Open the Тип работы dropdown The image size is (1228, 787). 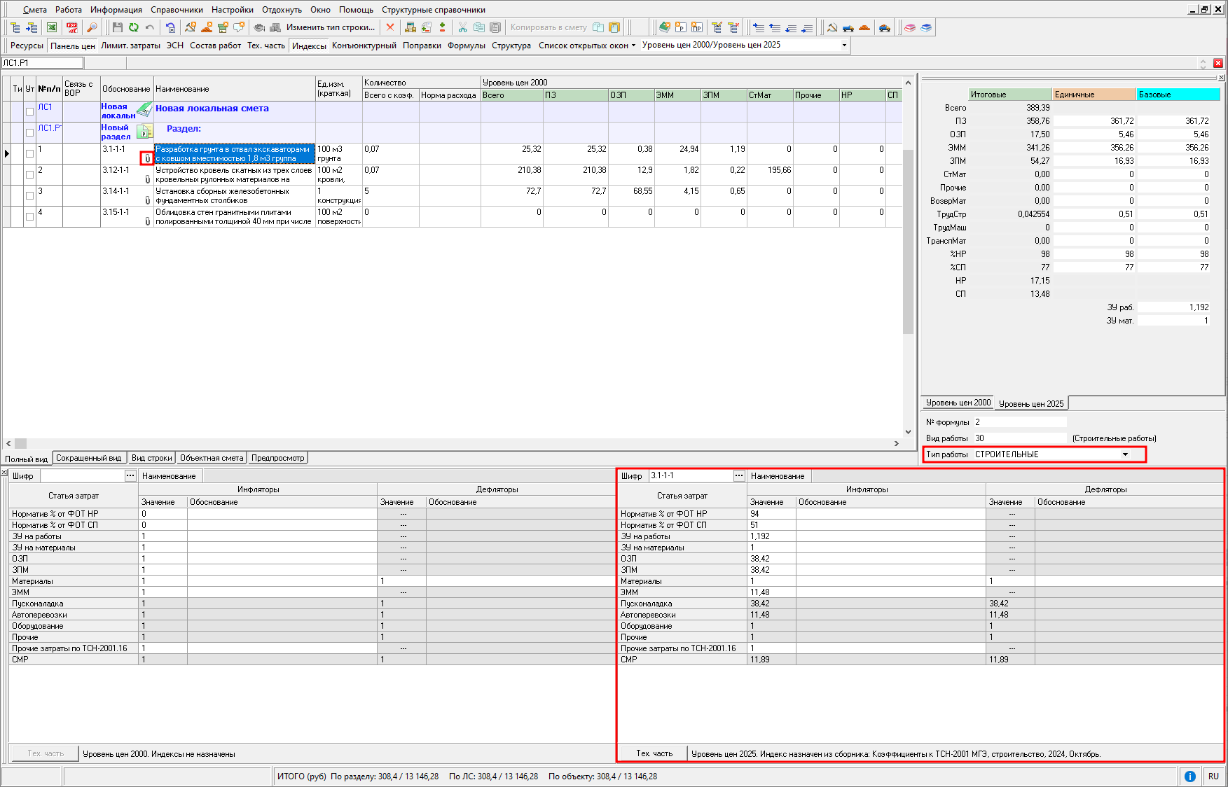coord(1125,454)
